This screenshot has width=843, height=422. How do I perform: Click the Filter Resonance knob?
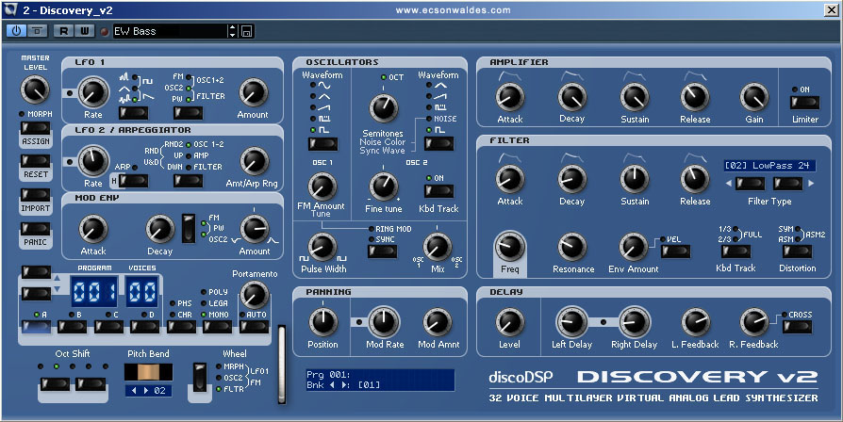point(572,247)
